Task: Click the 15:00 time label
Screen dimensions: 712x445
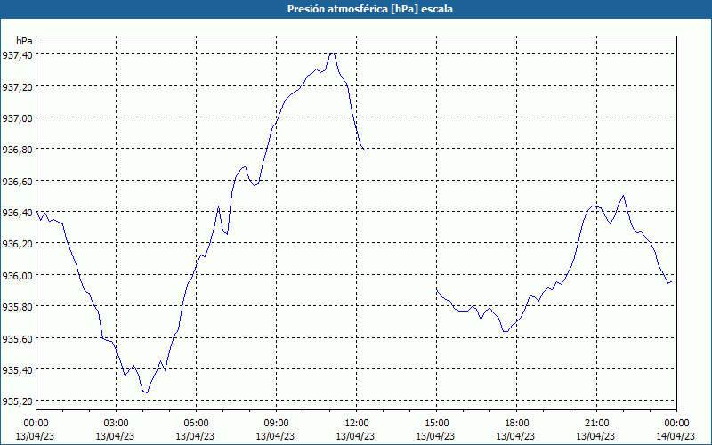Action: [436, 424]
